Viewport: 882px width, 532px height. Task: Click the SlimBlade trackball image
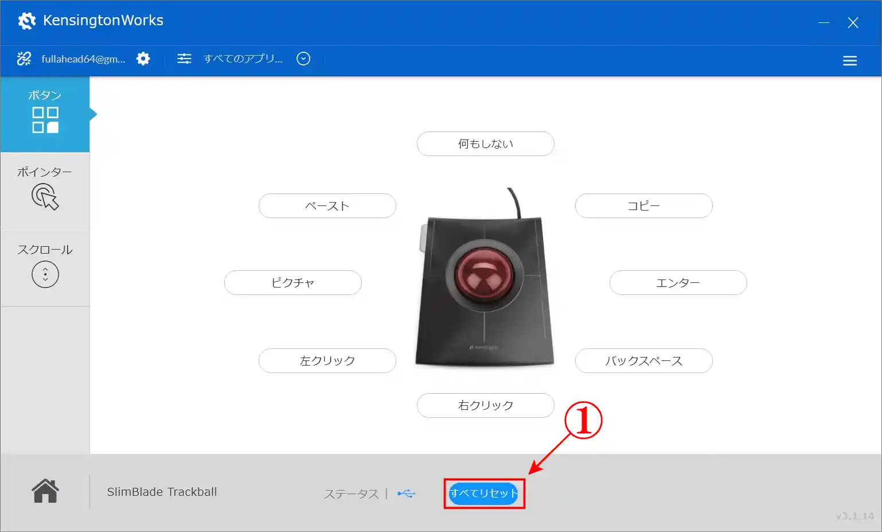click(x=485, y=278)
